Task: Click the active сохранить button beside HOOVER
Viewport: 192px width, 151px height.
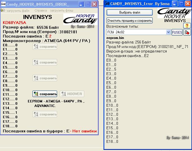Action: (45, 94)
